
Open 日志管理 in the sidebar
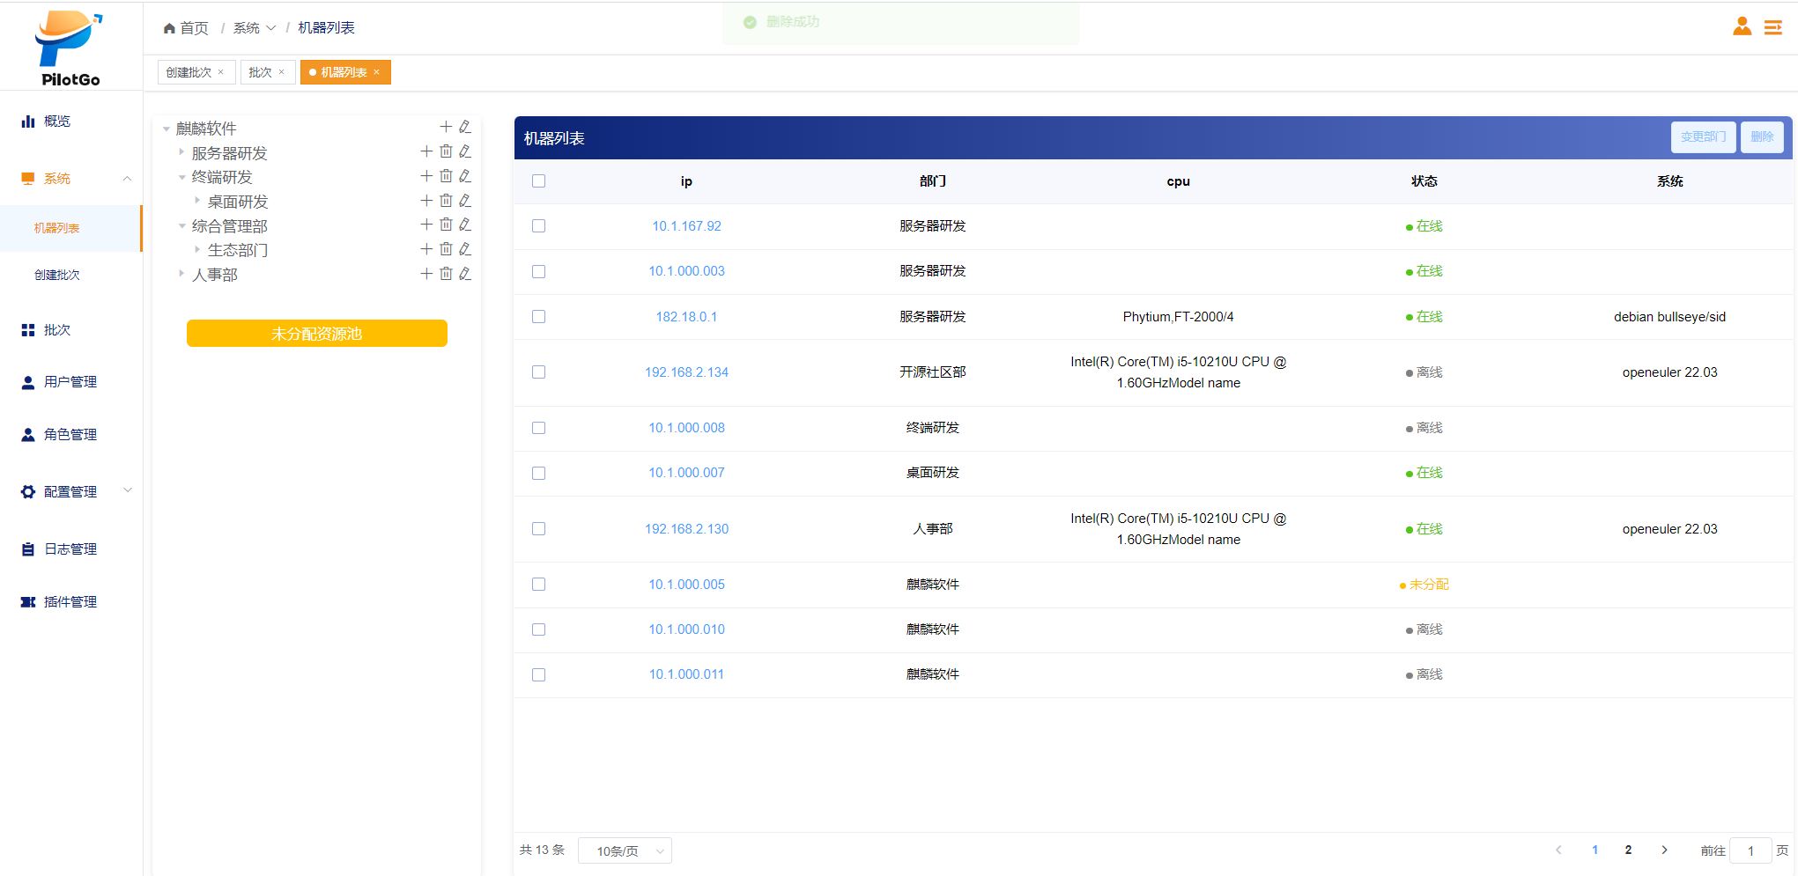pos(70,549)
